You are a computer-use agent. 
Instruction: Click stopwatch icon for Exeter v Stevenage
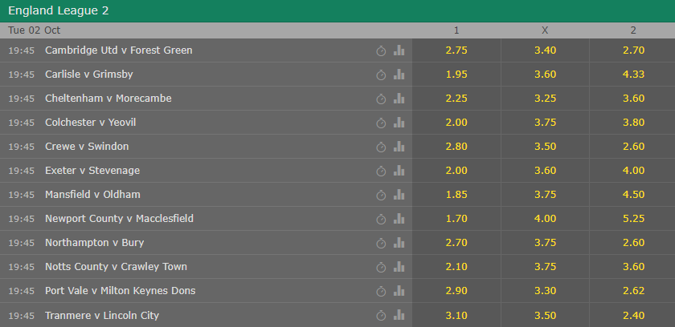coord(381,171)
